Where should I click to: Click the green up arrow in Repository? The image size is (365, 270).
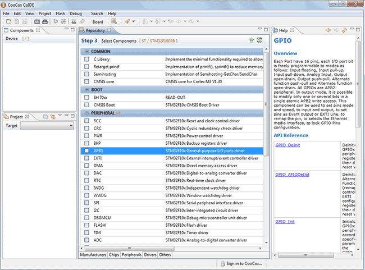(x=251, y=40)
